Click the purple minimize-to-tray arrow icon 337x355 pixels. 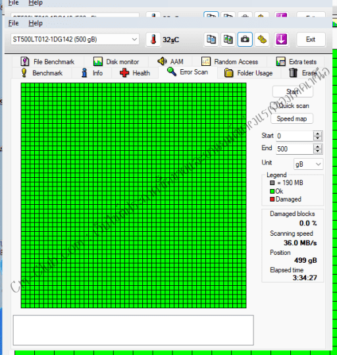coord(281,40)
